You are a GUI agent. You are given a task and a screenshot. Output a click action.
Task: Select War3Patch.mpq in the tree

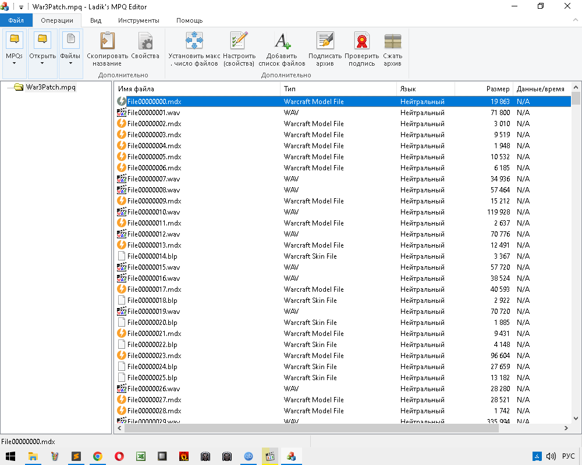51,87
